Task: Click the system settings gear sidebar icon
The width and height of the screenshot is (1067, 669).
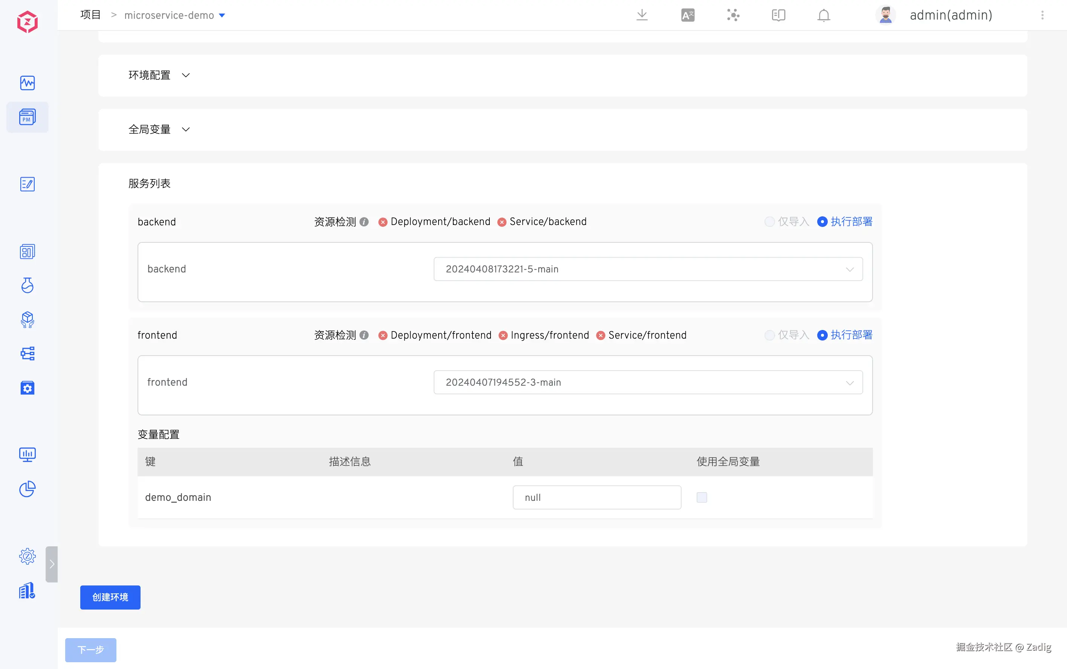Action: click(28, 556)
